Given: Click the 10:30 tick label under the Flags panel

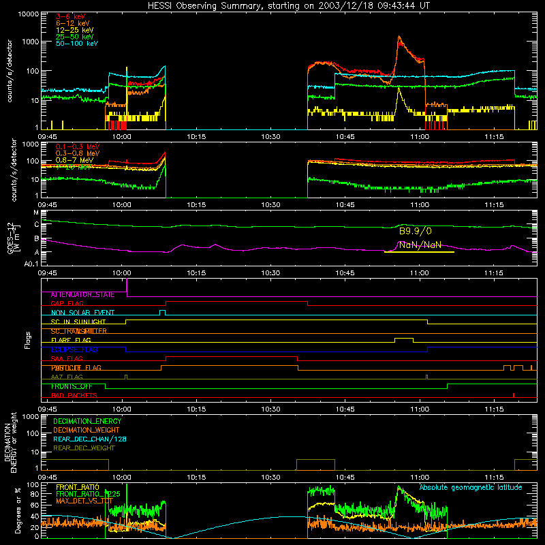Looking at the screenshot, I should (x=270, y=409).
